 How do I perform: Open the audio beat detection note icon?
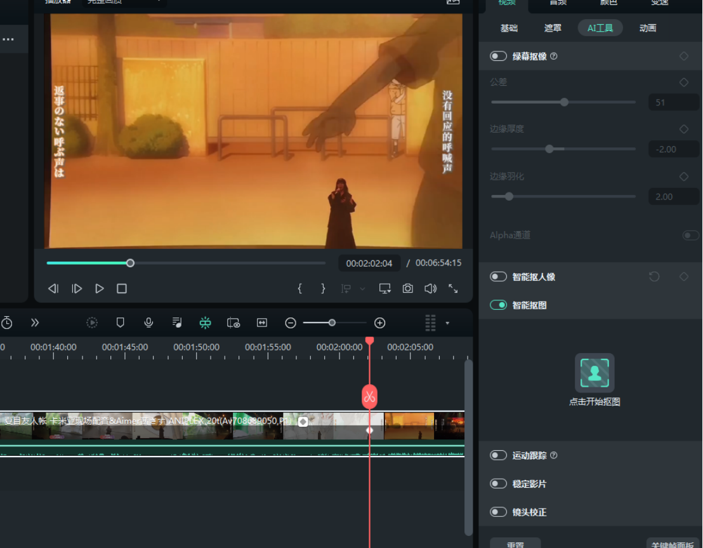click(x=177, y=323)
